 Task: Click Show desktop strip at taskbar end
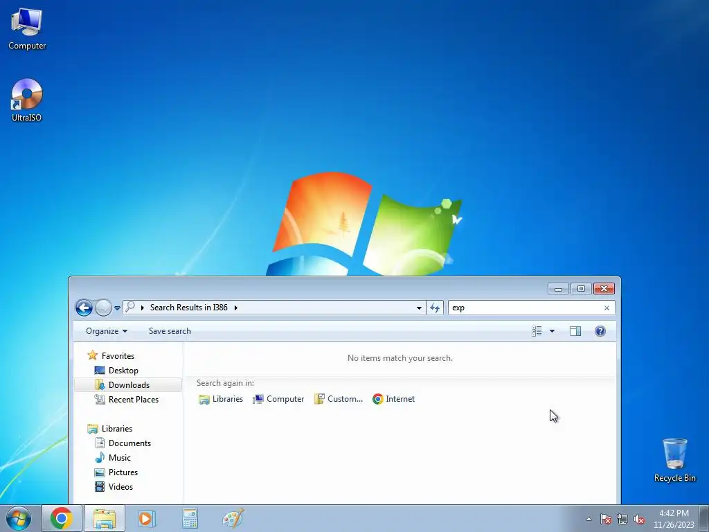point(704,518)
